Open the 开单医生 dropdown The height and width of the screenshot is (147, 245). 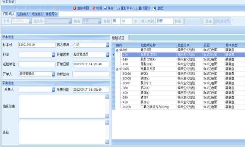107,54
